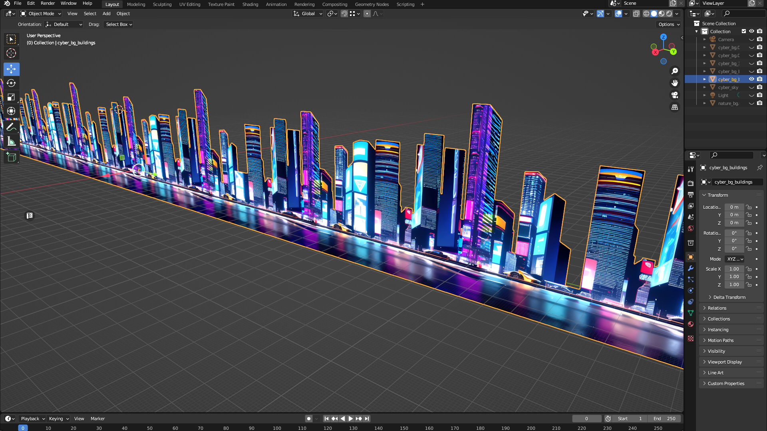The image size is (767, 431).
Task: Open the Modifiers wrench properties tab
Action: 691,268
